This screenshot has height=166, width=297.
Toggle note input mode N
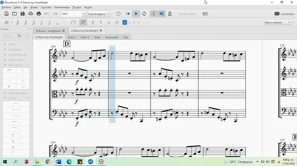click(6, 23)
